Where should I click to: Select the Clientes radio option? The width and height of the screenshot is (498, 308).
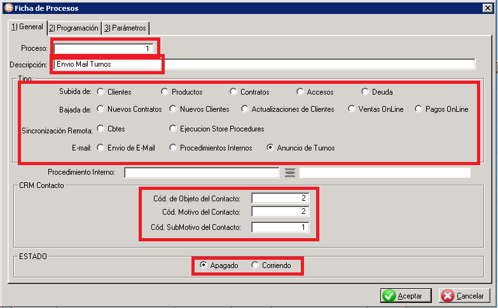(100, 92)
